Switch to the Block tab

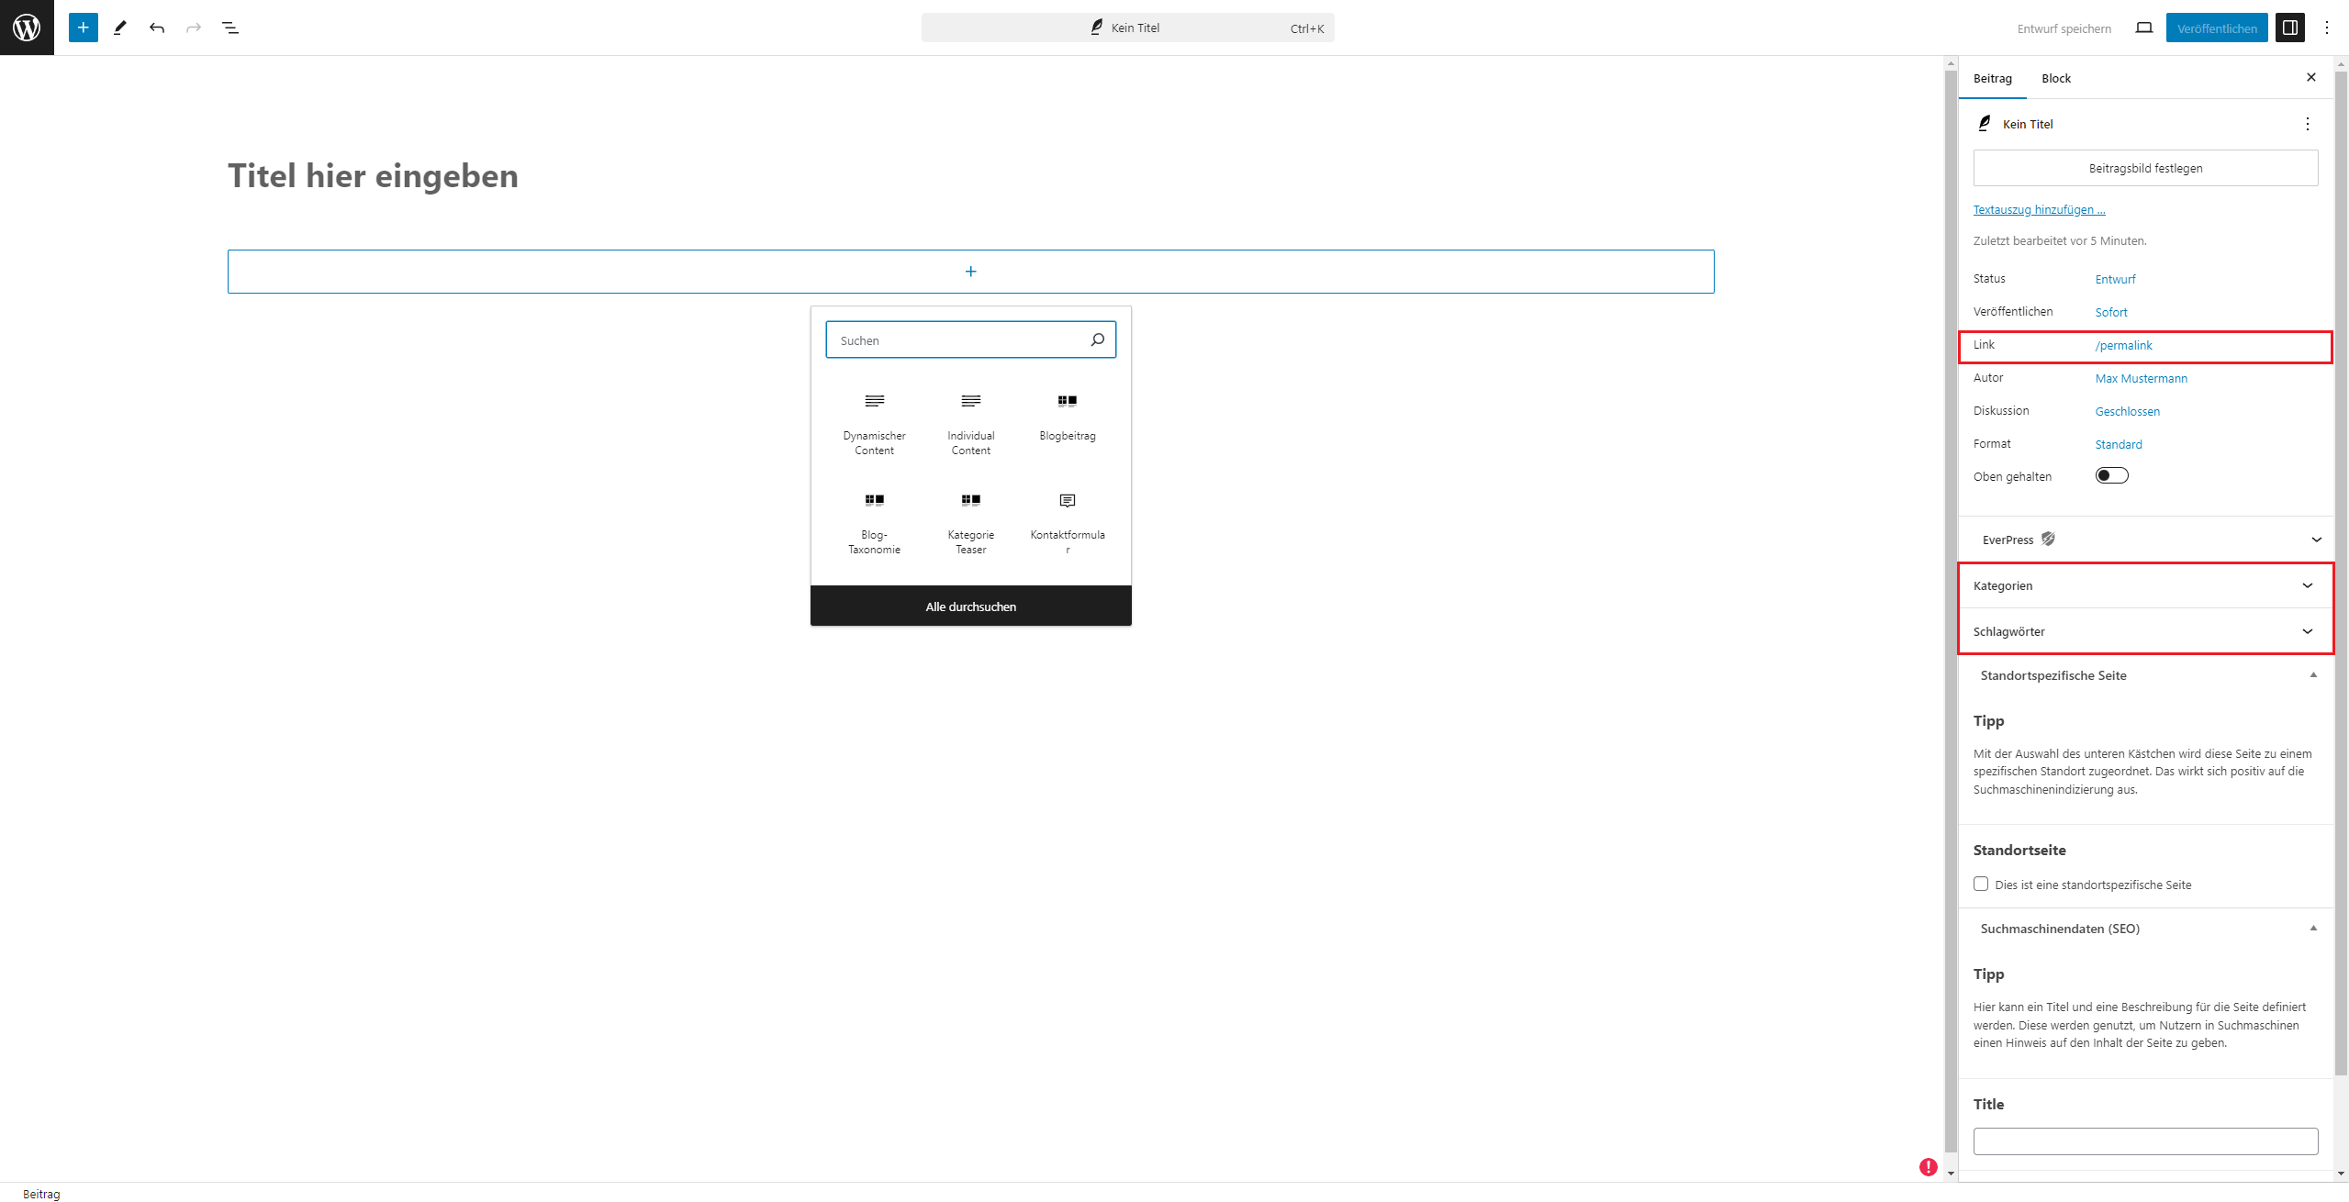(x=2055, y=78)
